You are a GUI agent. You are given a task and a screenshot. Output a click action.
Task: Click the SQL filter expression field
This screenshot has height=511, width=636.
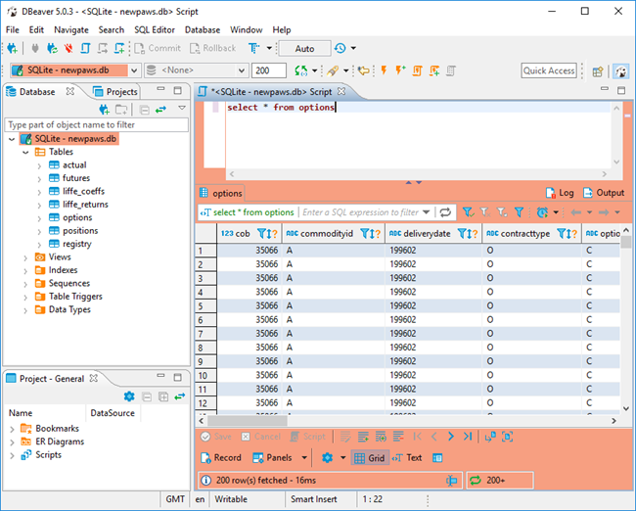pos(361,212)
